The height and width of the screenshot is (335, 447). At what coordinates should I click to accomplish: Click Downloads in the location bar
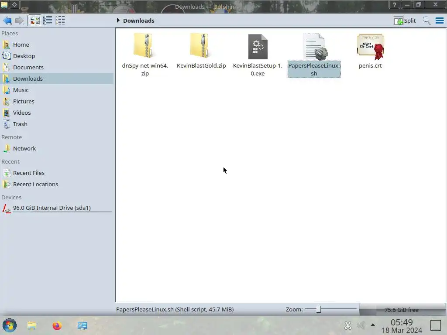[x=139, y=21]
